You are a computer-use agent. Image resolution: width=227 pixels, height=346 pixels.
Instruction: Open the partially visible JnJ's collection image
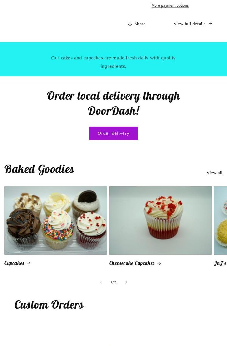tap(220, 221)
